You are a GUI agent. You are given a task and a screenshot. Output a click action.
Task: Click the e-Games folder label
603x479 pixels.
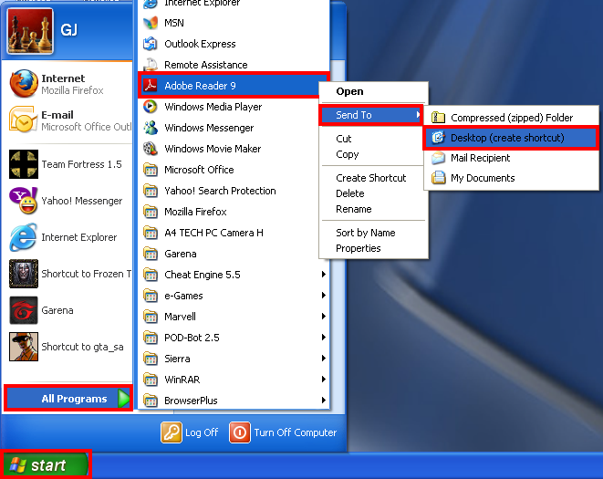(x=183, y=296)
